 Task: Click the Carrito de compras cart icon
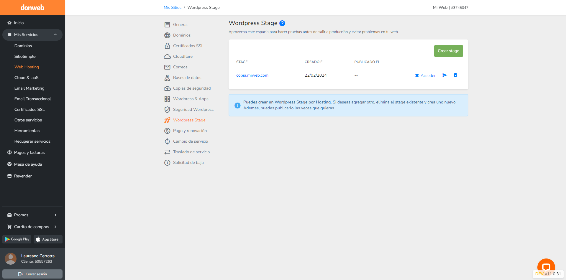[9, 227]
